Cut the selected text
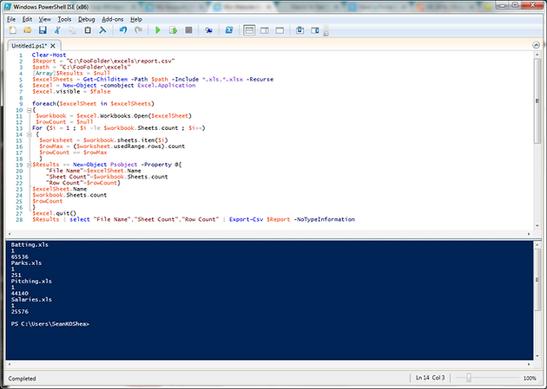The image size is (547, 389). pos(57,30)
